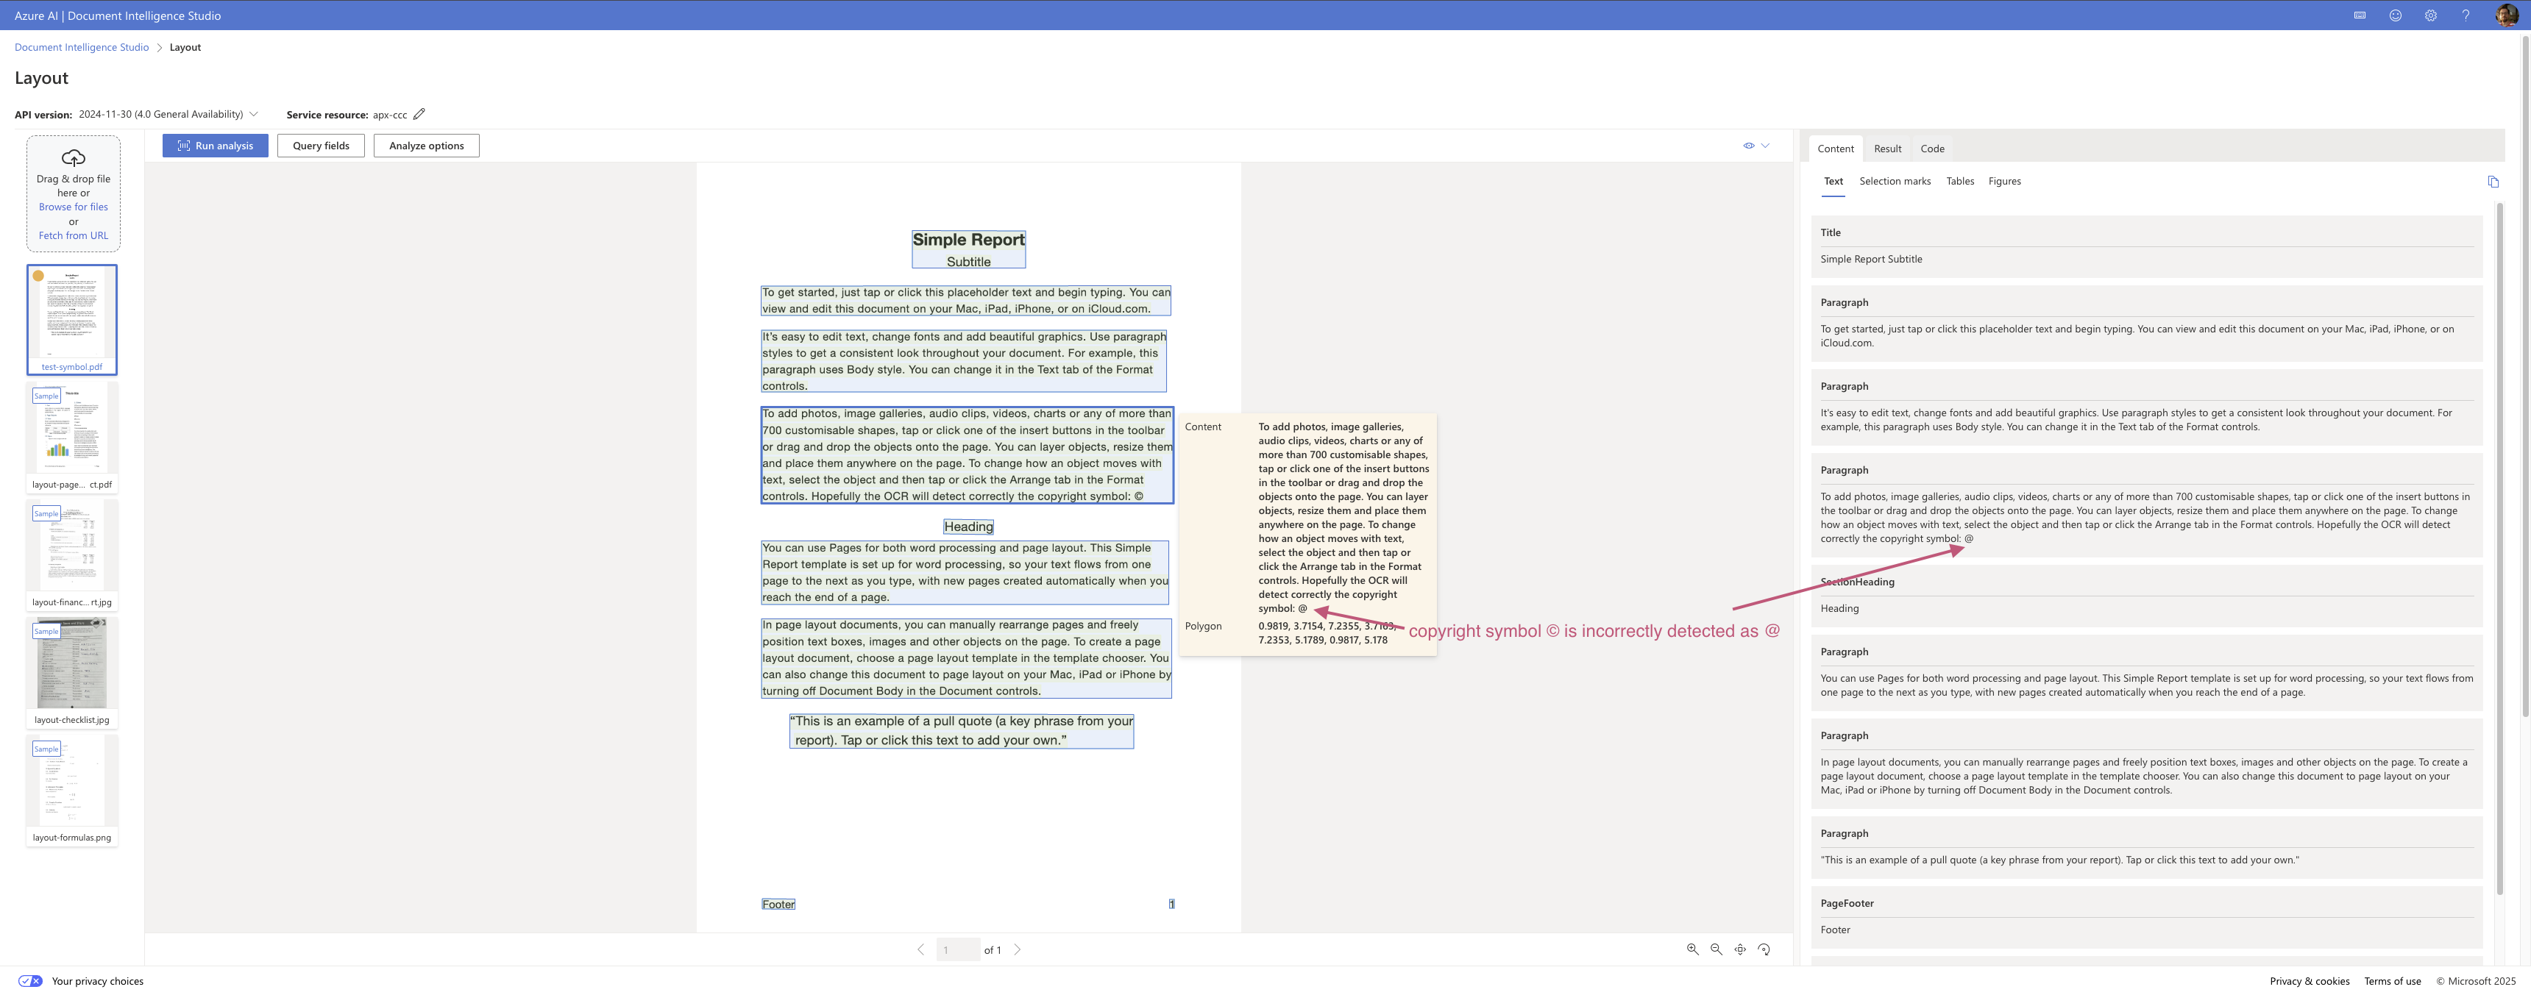The width and height of the screenshot is (2531, 995).
Task: Zoom in on the document preview
Action: click(1692, 949)
